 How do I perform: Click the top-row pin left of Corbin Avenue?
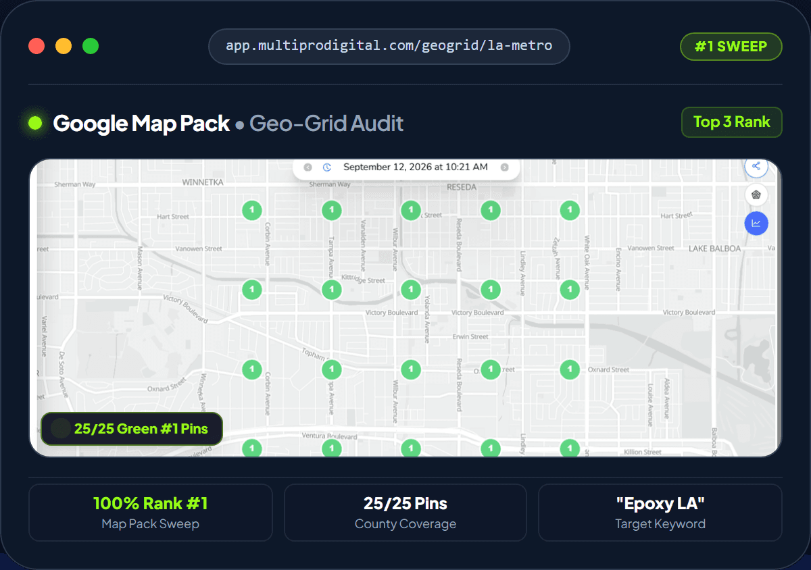[252, 210]
